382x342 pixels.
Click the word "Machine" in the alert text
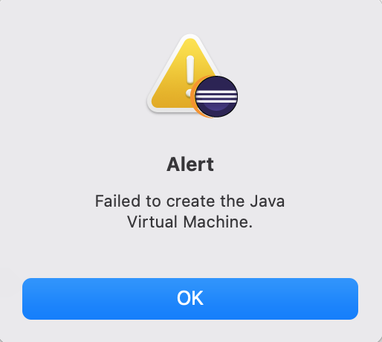[x=216, y=222]
